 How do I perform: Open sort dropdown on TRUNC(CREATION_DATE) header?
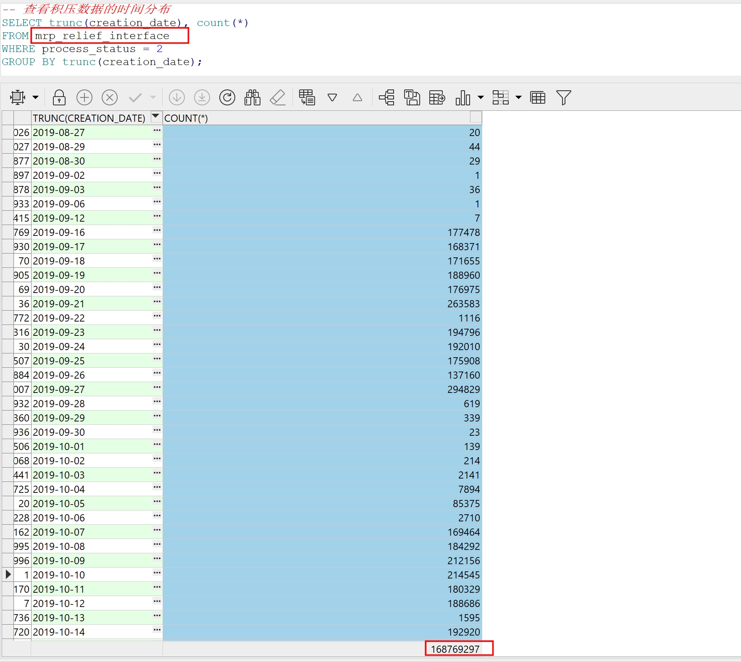156,116
